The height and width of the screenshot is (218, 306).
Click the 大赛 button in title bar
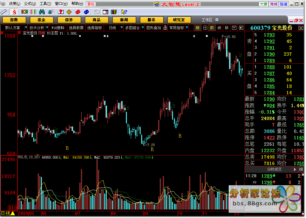tap(264, 4)
